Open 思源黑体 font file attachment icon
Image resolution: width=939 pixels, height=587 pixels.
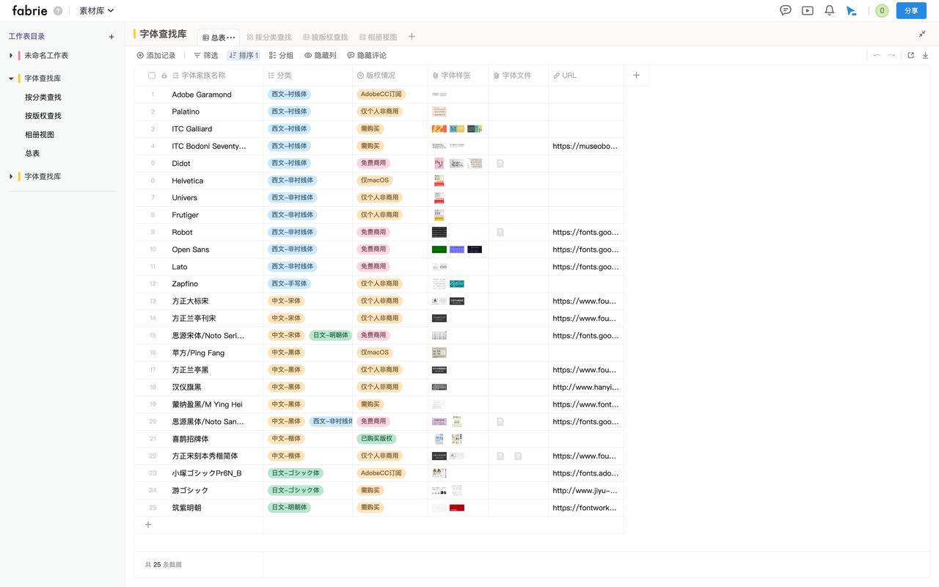(500, 422)
